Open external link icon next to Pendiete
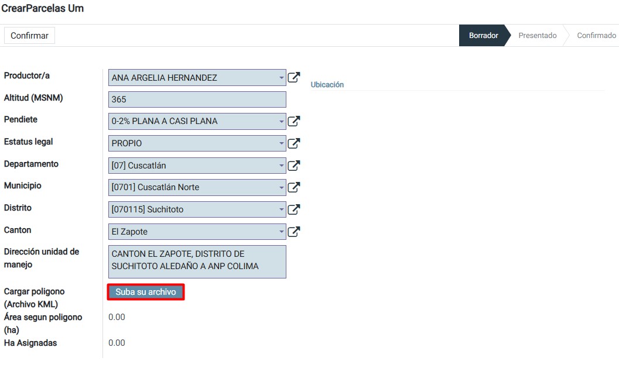Screen dimensions: 619x375 [294, 121]
